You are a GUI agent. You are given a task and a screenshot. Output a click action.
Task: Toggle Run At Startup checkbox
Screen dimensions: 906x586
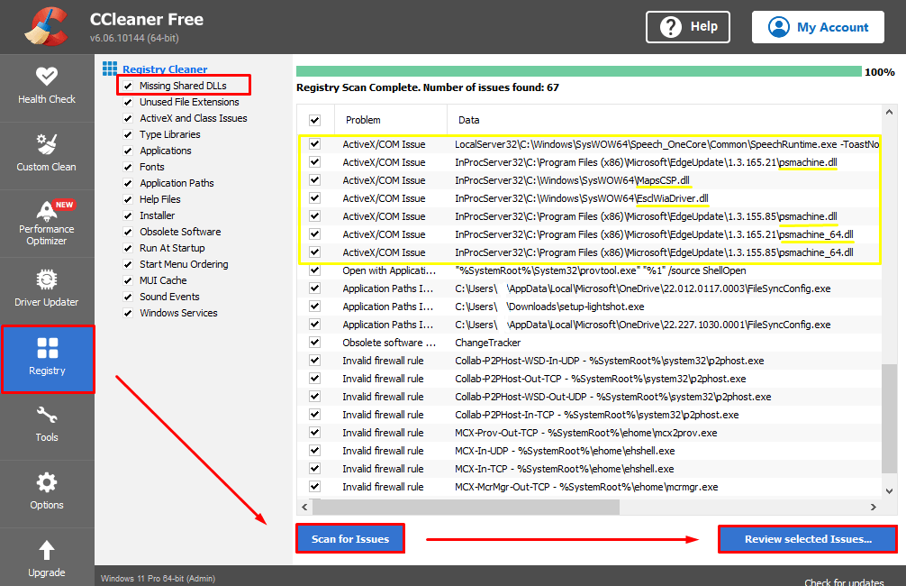(128, 248)
